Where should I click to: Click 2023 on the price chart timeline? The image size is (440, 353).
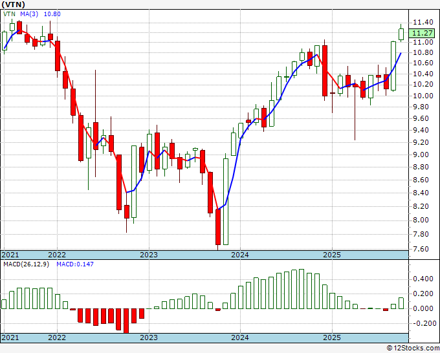(x=149, y=255)
